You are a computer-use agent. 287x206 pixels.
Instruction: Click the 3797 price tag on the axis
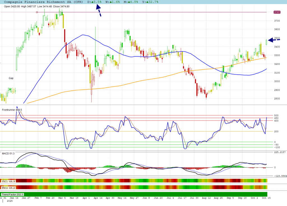point(277,12)
